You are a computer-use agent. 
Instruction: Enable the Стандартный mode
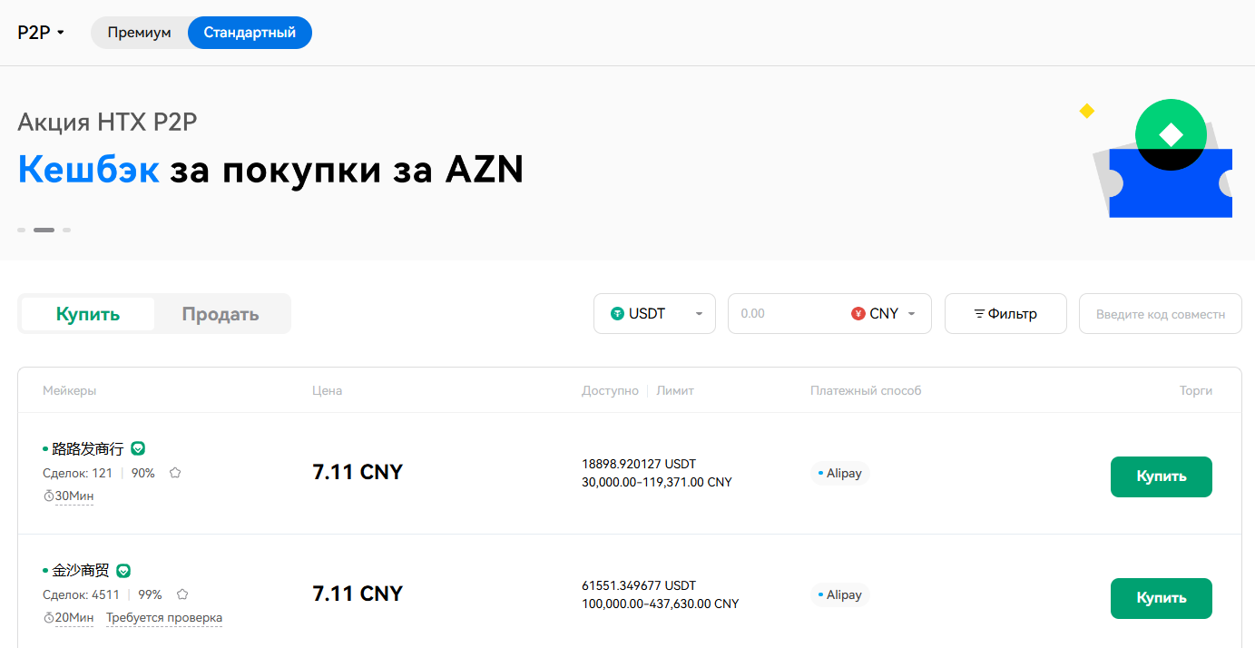tap(250, 32)
